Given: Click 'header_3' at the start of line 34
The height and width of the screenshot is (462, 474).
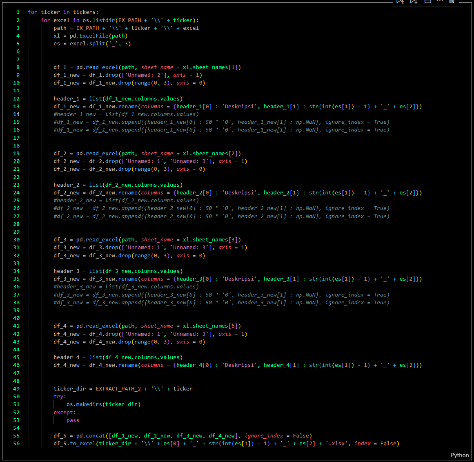Looking at the screenshot, I should point(67,271).
